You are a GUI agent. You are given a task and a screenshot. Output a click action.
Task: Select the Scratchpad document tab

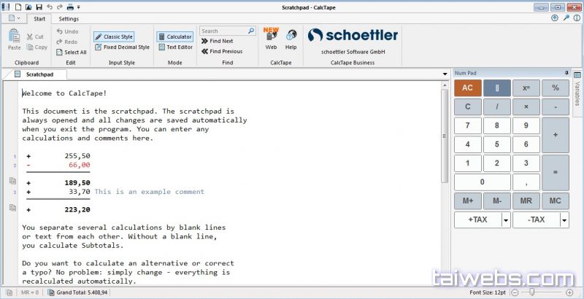point(39,74)
